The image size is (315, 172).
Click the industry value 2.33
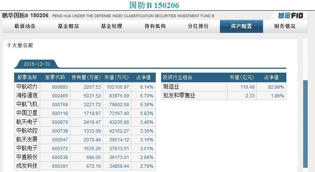click(x=250, y=96)
